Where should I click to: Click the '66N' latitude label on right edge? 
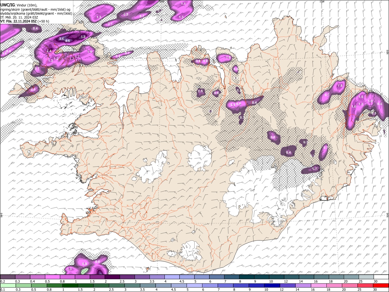[x=387, y=52]
